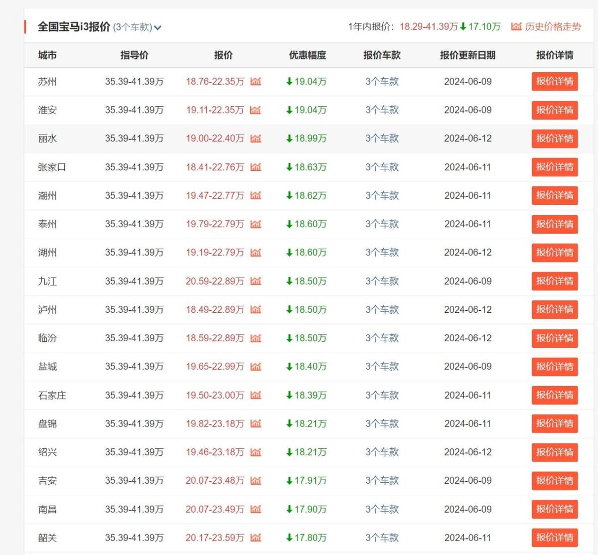
Task: Click the 优惠幅度 column header
Action: [x=307, y=55]
